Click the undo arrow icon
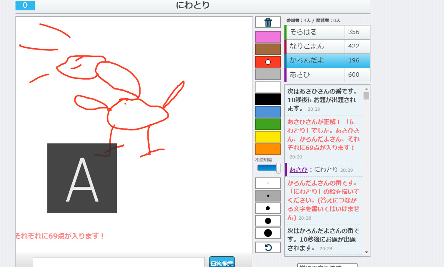 (x=268, y=248)
